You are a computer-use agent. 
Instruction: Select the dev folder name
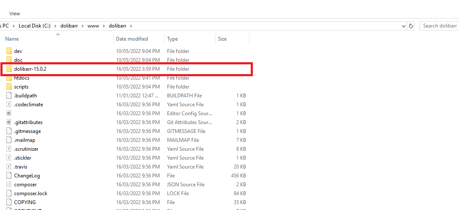[x=18, y=51]
